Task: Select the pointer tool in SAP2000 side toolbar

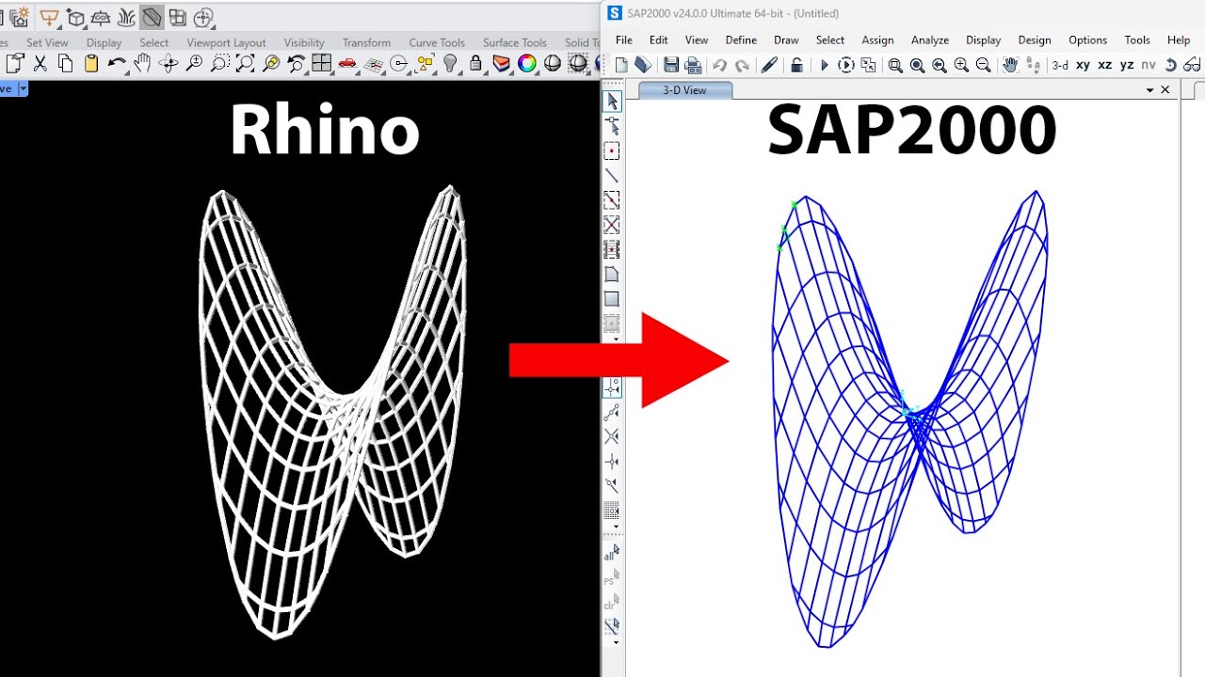Action: click(x=612, y=102)
